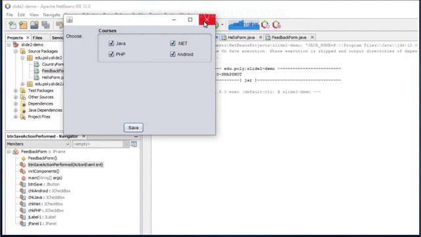Click the Save All toolbar icon
Image resolution: width=421 pixels, height=237 pixels.
click(x=45, y=25)
